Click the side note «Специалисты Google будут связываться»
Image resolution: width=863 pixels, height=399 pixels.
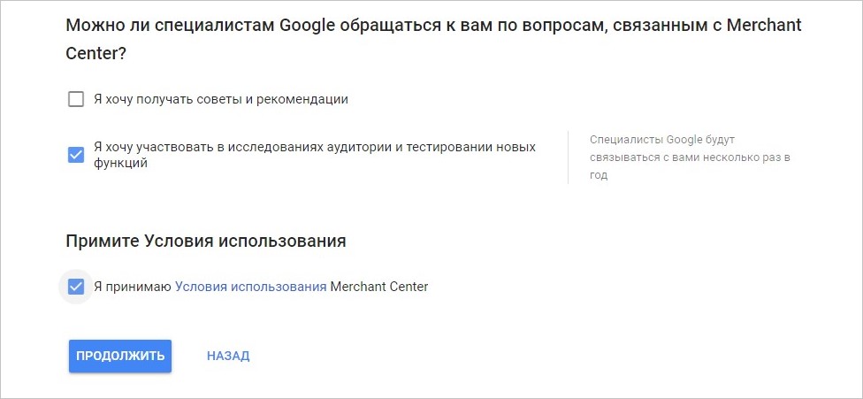663,140
